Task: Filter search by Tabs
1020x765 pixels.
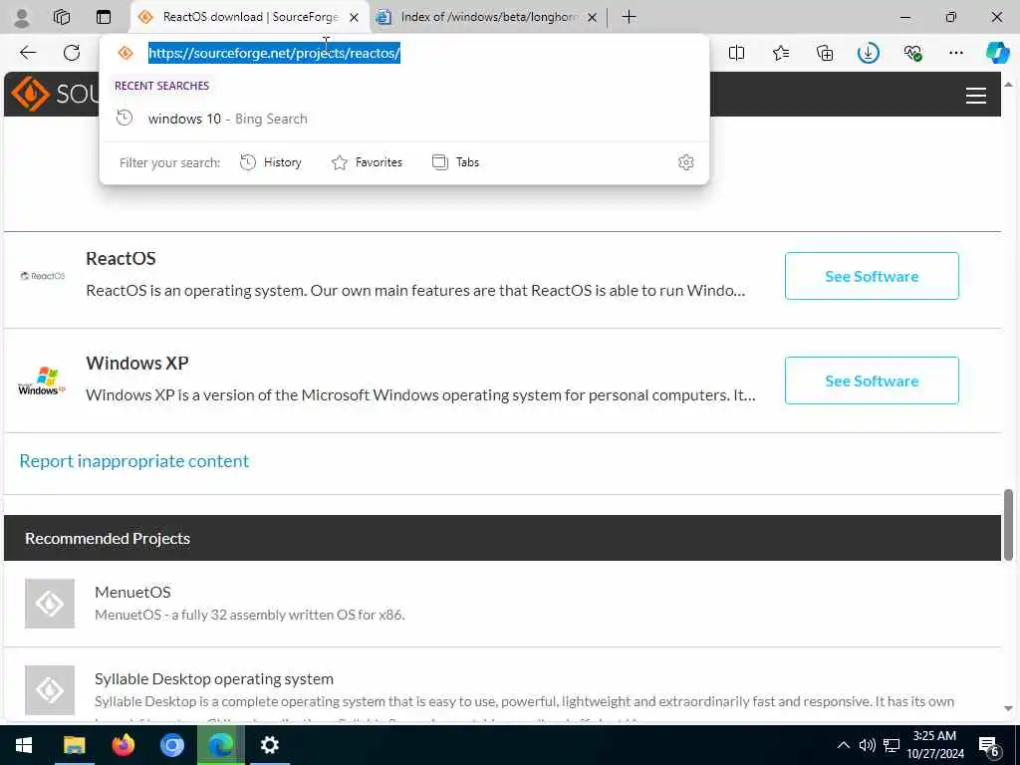Action: (x=455, y=162)
